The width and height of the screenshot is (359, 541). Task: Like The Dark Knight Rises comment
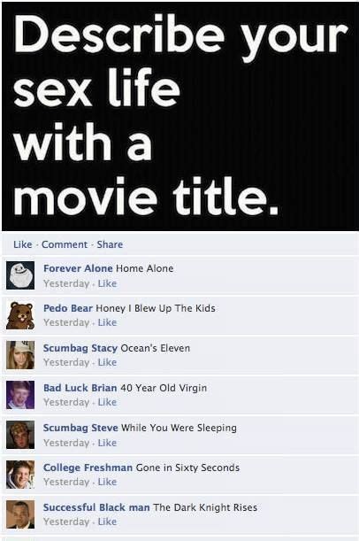[x=107, y=522]
